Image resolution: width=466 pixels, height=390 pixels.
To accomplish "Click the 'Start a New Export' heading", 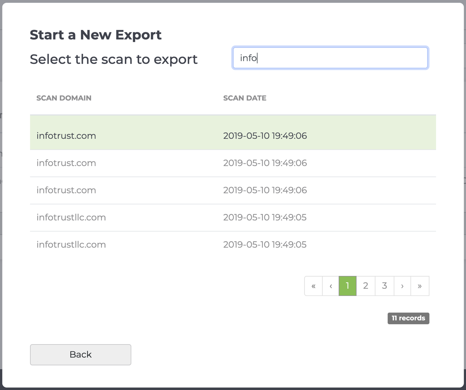I will click(96, 35).
